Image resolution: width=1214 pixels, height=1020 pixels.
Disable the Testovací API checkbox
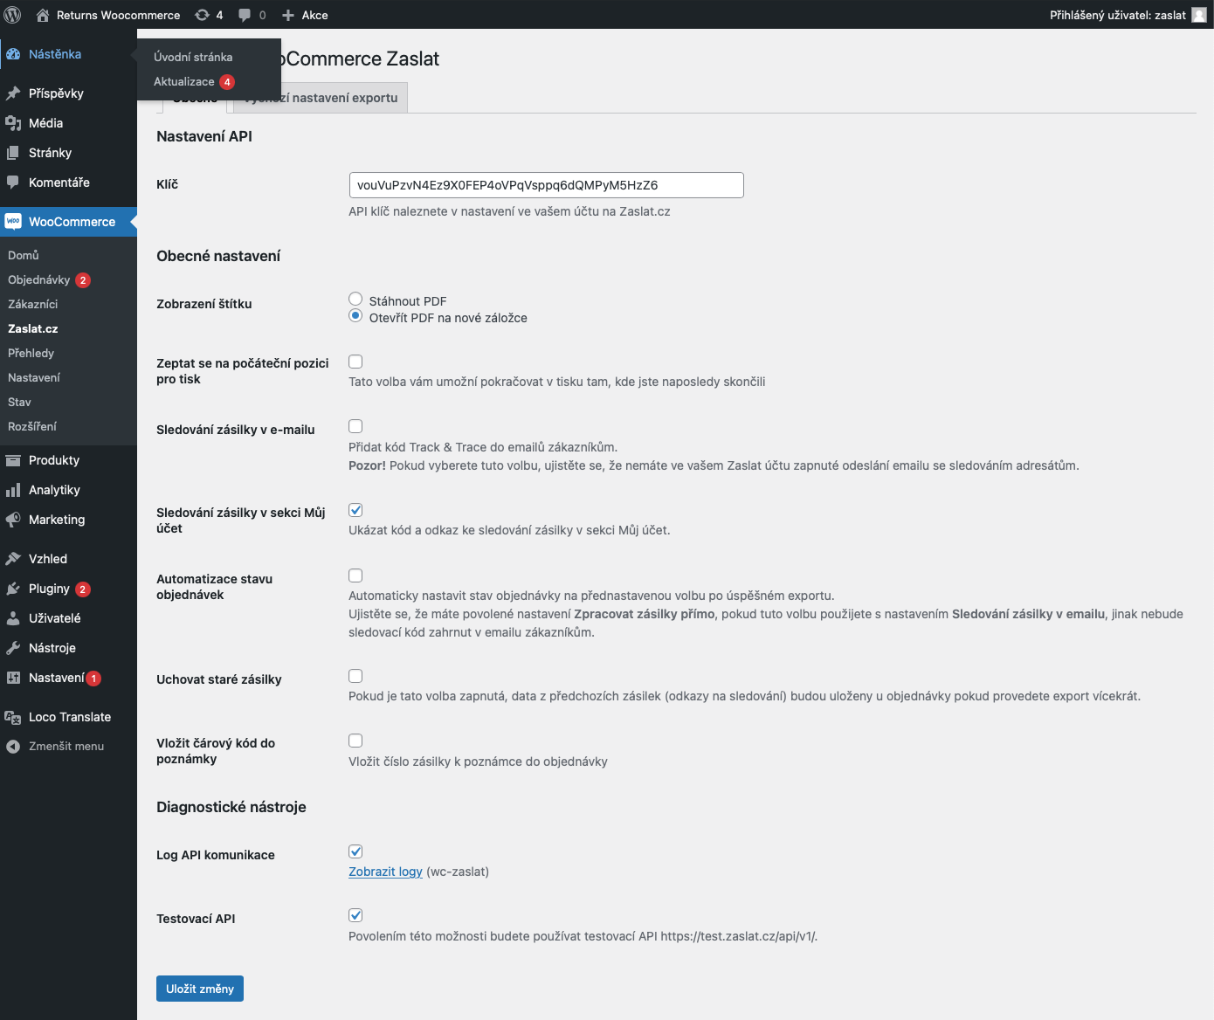(355, 915)
